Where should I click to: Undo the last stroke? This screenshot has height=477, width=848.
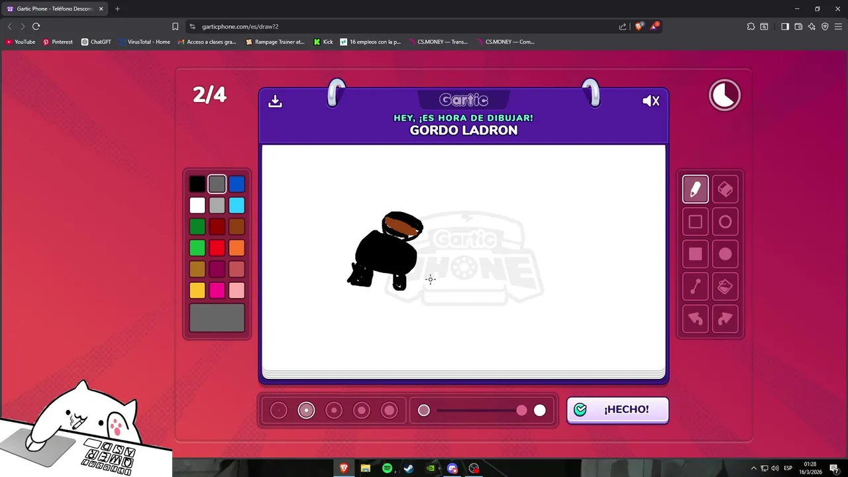695,319
